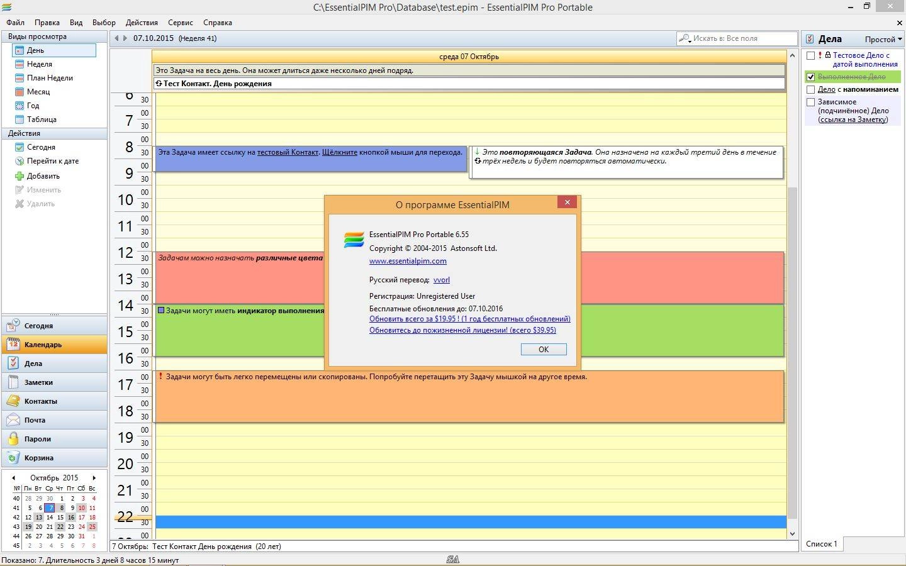This screenshot has height=566, width=906.
Task: Open the Сервис menu
Action: pos(181,23)
